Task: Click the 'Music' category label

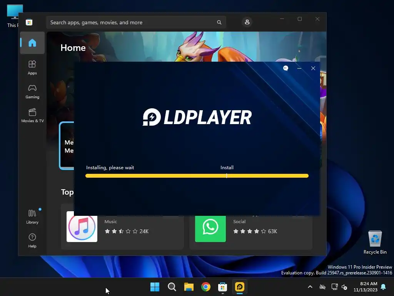Action: [x=110, y=222]
